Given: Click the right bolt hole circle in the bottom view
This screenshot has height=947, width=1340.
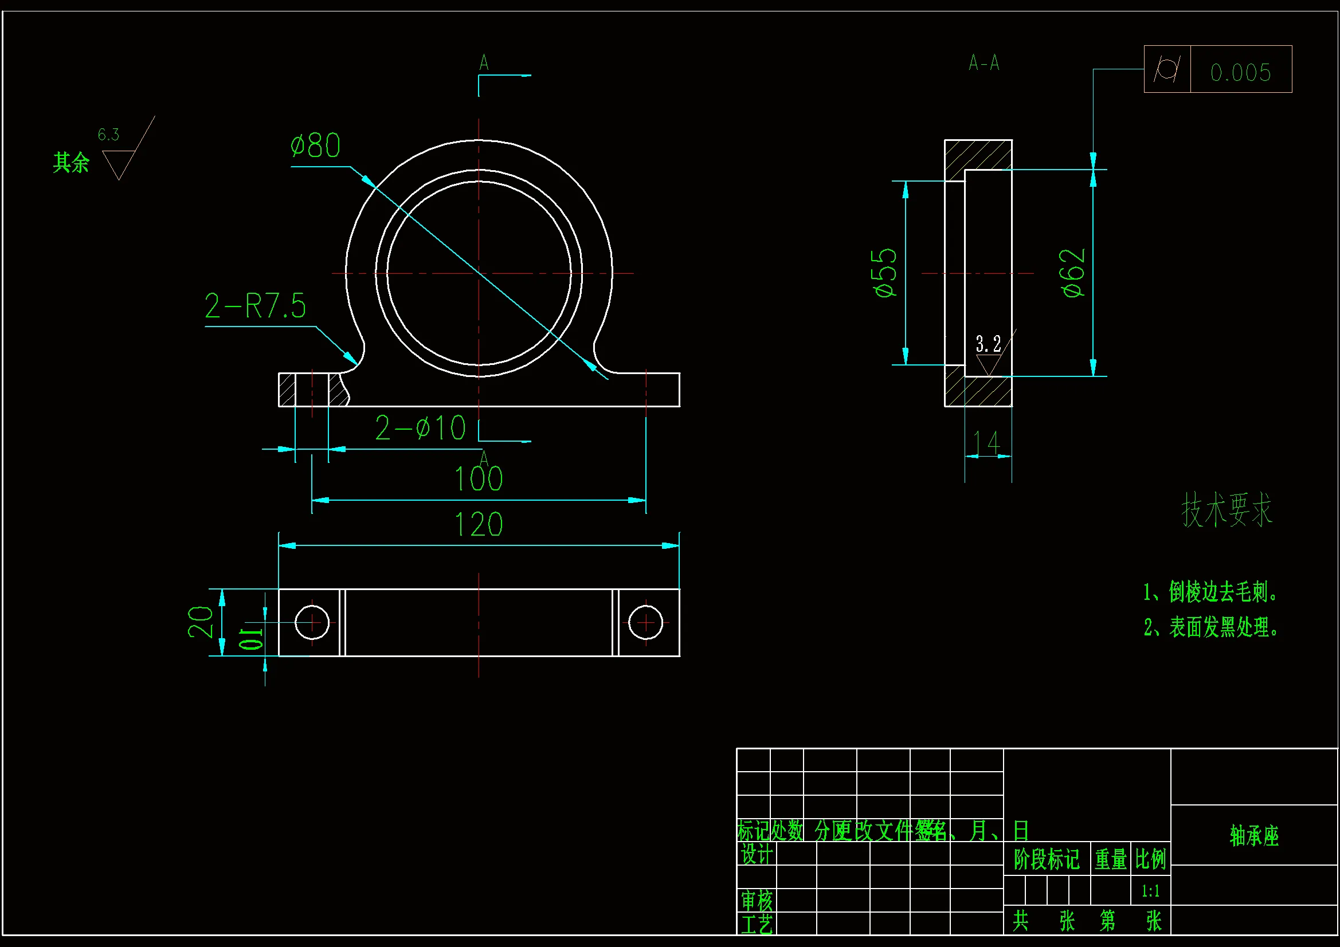Looking at the screenshot, I should pos(645,623).
